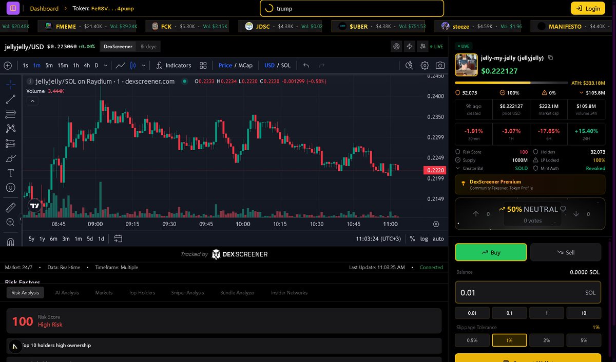The image size is (616, 362).
Task: Copy jellyjelly token address icon
Action: tap(550, 57)
